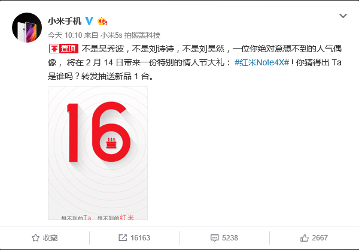Click the repost count 16163

[x=140, y=238]
